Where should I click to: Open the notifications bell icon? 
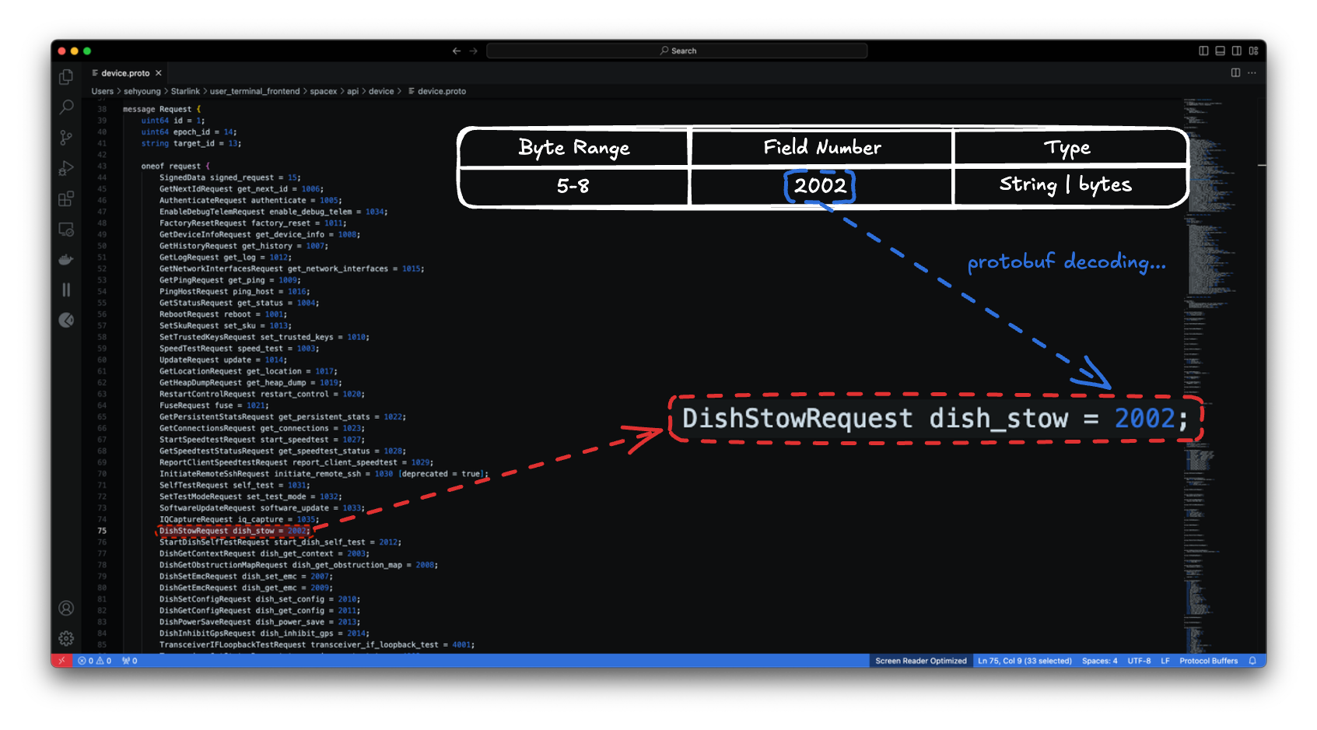tap(1252, 661)
